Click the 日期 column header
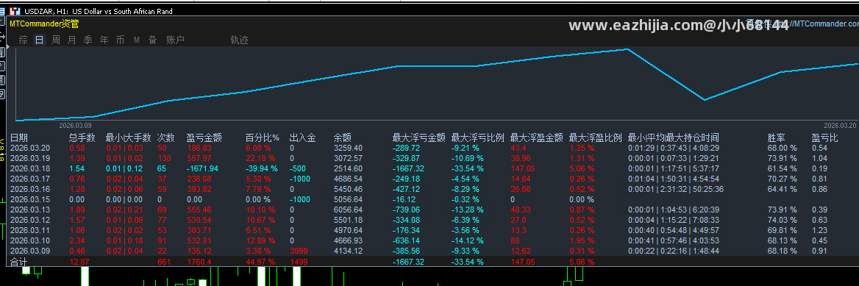Viewport: 859px width, 286px height. click(19, 137)
